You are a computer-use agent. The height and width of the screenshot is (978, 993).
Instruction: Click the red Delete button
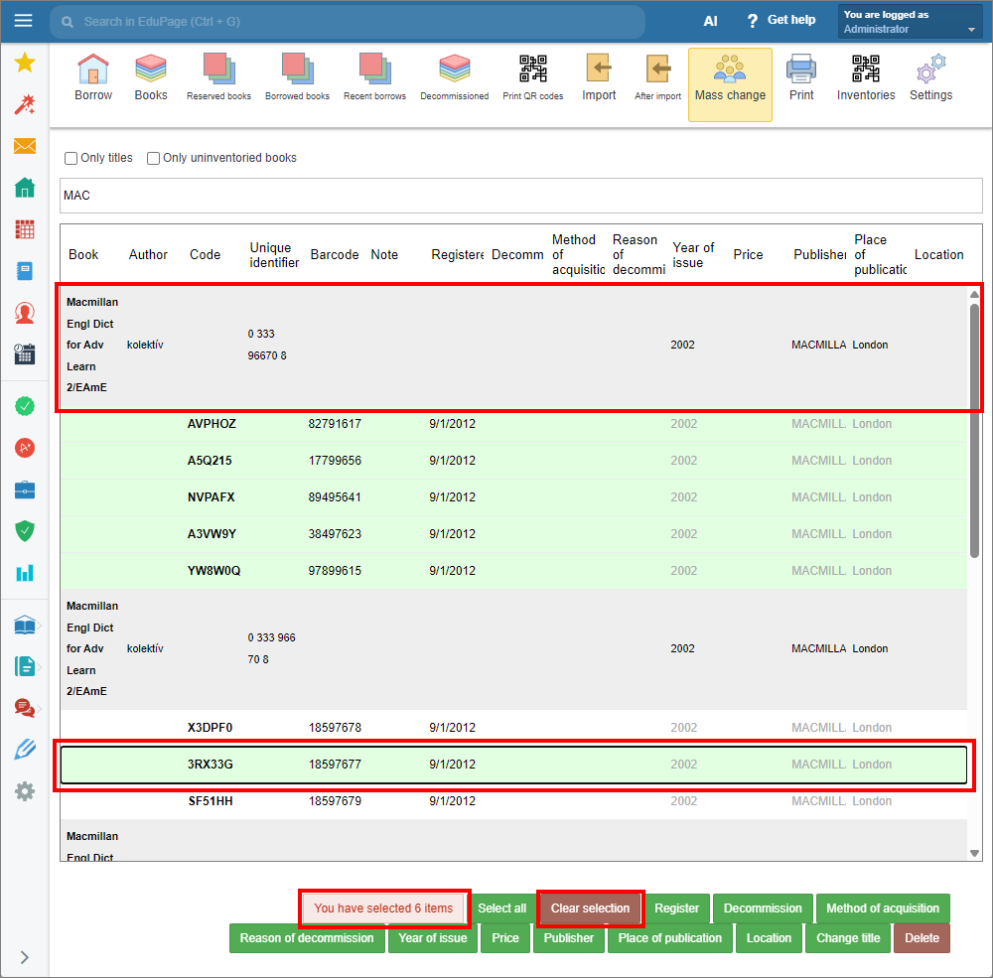pyautogui.click(x=922, y=938)
